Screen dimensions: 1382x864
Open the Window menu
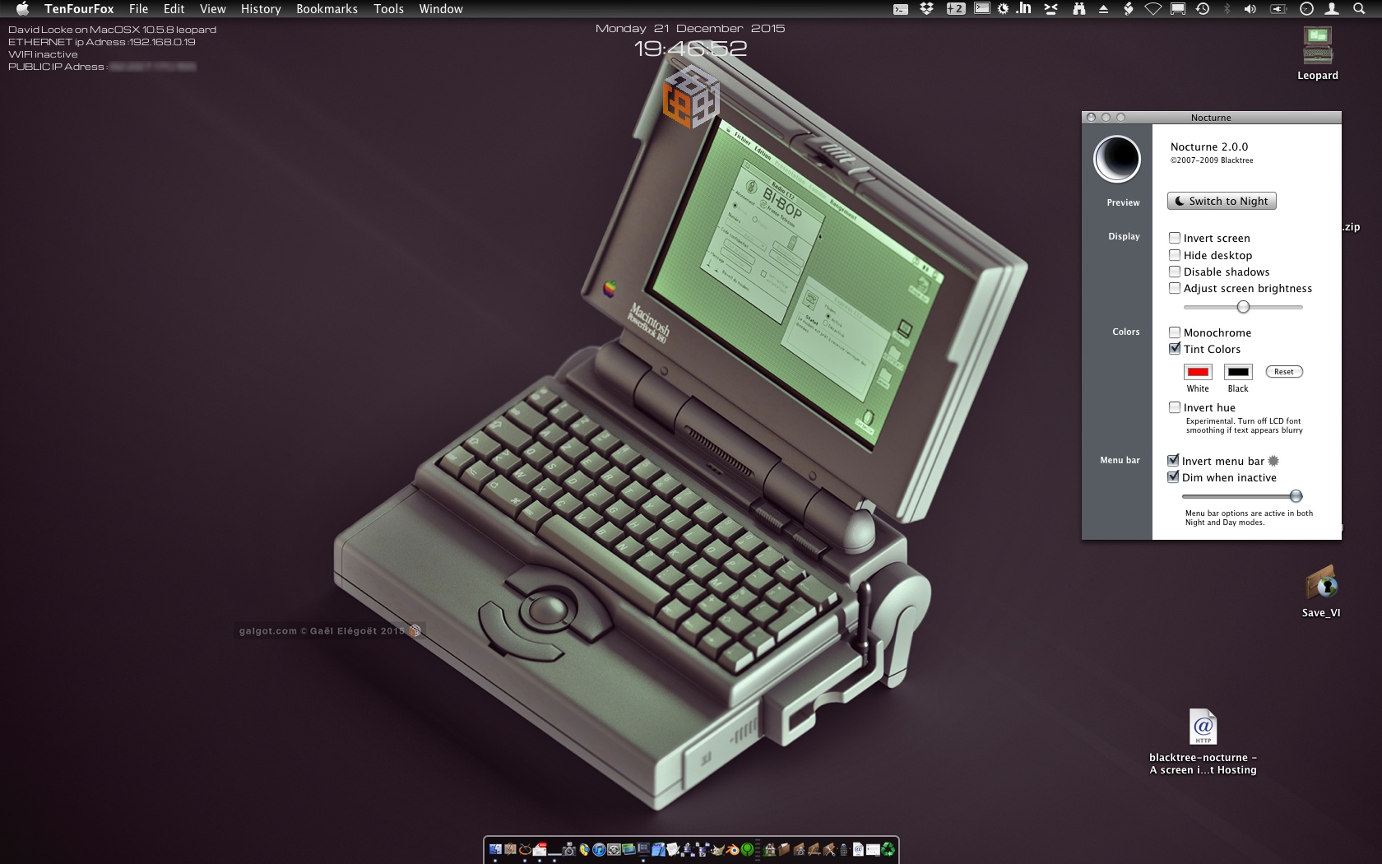tap(441, 9)
